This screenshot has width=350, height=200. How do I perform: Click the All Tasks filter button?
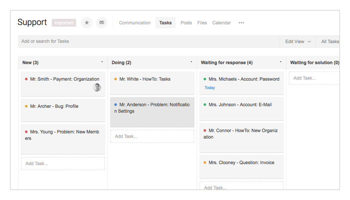point(330,41)
